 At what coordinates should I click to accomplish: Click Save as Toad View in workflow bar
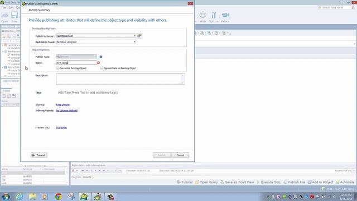click(237, 182)
